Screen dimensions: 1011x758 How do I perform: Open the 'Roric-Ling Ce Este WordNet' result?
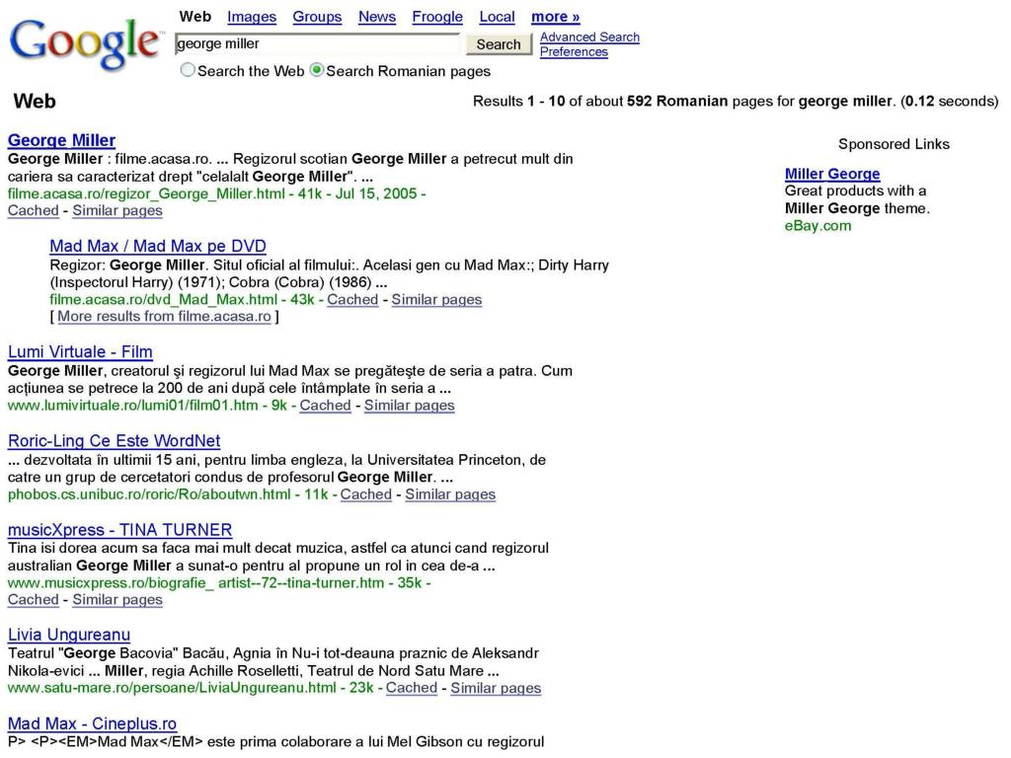115,440
